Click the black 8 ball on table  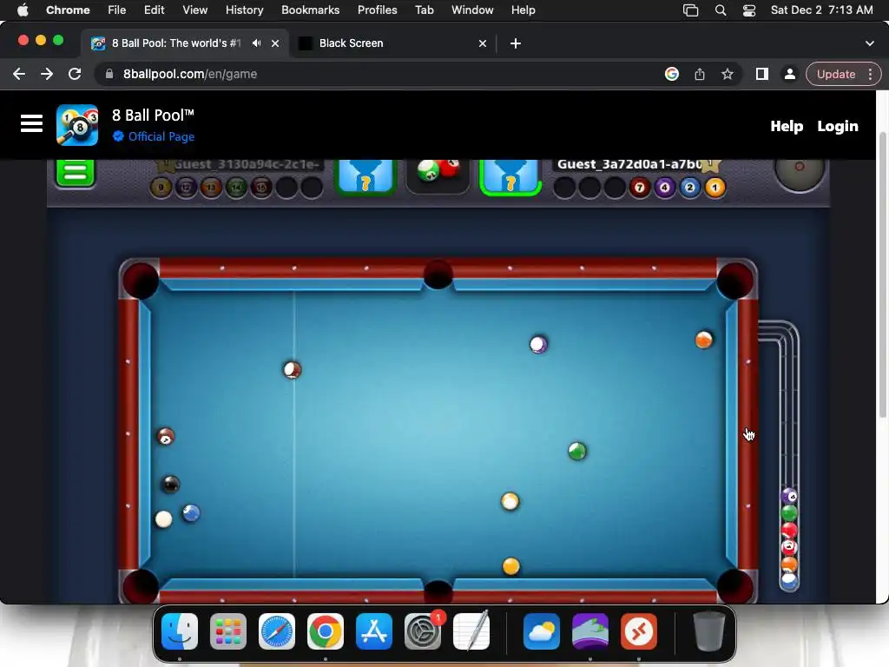[171, 485]
